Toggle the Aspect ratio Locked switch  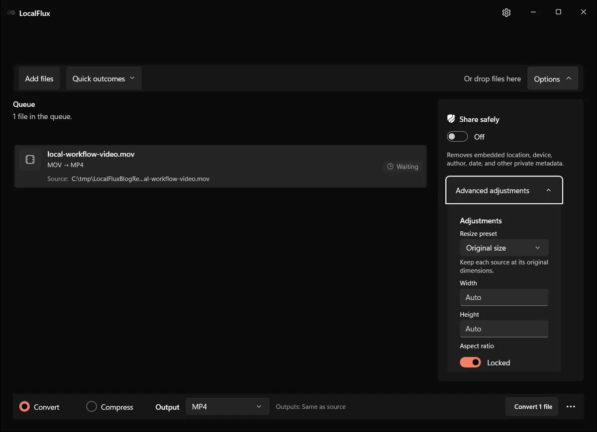pos(470,362)
